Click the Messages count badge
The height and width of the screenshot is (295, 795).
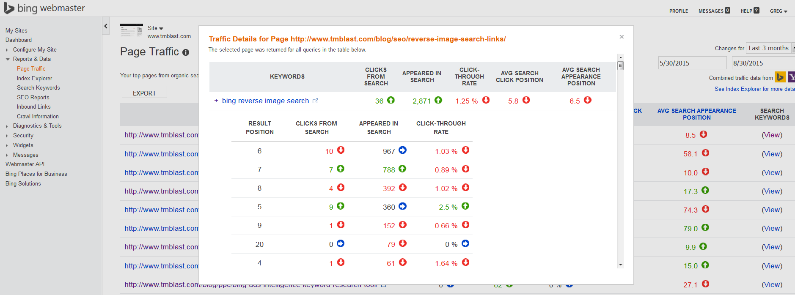coord(727,11)
